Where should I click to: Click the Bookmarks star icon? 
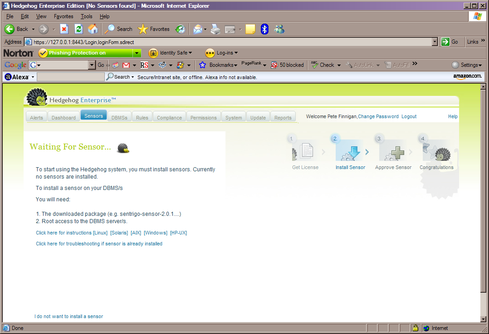pyautogui.click(x=202, y=65)
